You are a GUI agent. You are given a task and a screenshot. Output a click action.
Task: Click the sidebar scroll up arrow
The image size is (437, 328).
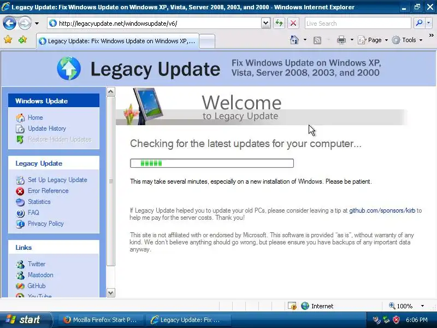click(x=111, y=91)
